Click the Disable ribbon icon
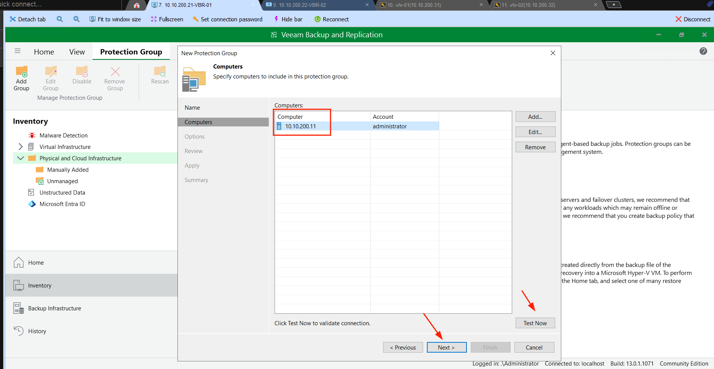This screenshot has height=369, width=714. point(82,71)
